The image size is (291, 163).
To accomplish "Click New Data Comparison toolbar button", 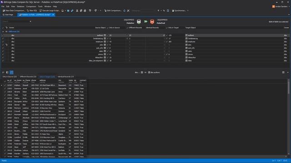I will coord(14,11).
